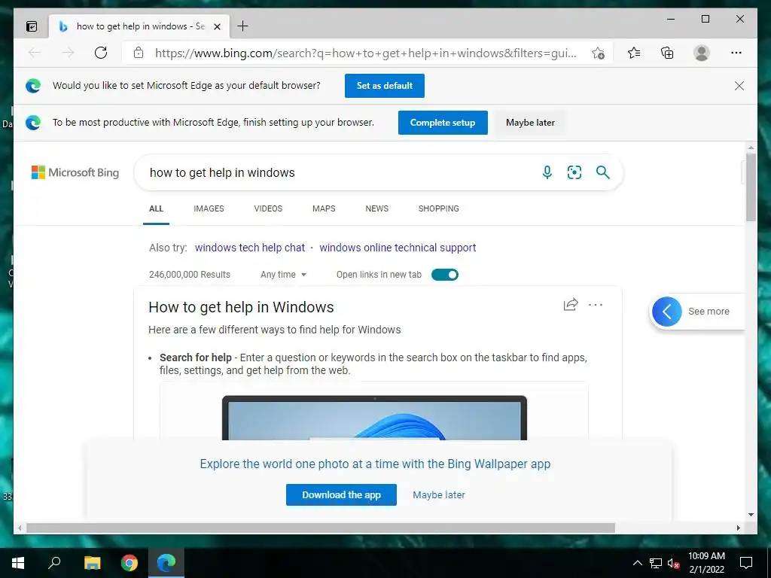Show hidden system tray icons

coord(637,563)
